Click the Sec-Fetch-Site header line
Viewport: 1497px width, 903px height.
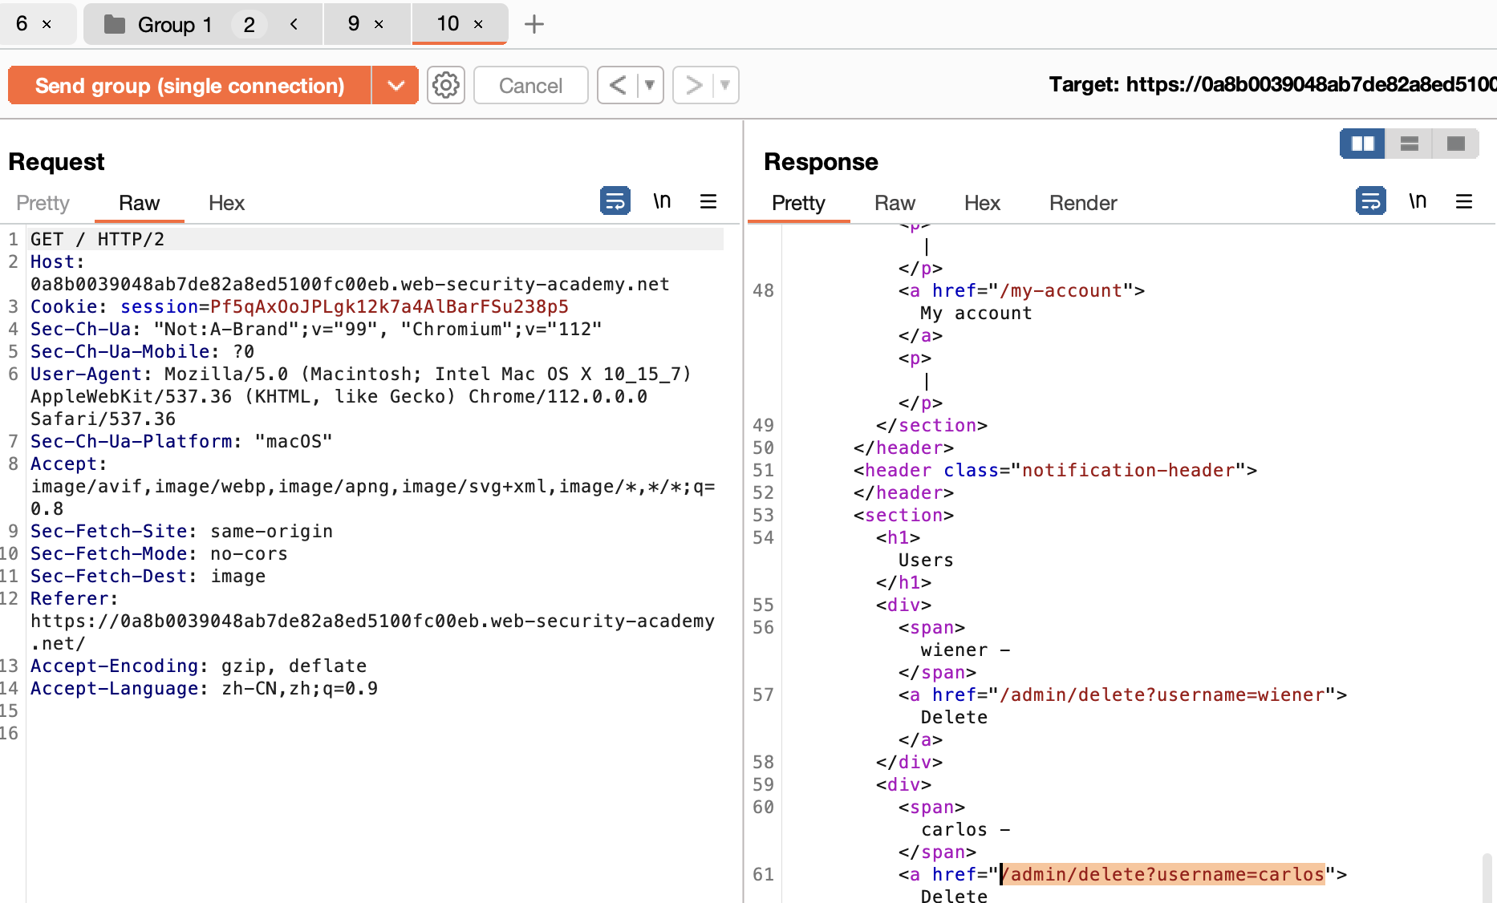181,531
